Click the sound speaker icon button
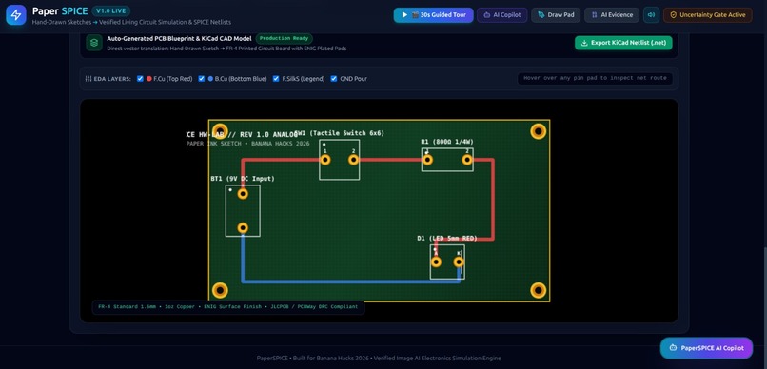The height and width of the screenshot is (369, 767). (x=651, y=14)
